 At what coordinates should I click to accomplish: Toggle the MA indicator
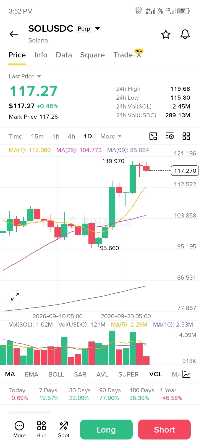(10, 374)
